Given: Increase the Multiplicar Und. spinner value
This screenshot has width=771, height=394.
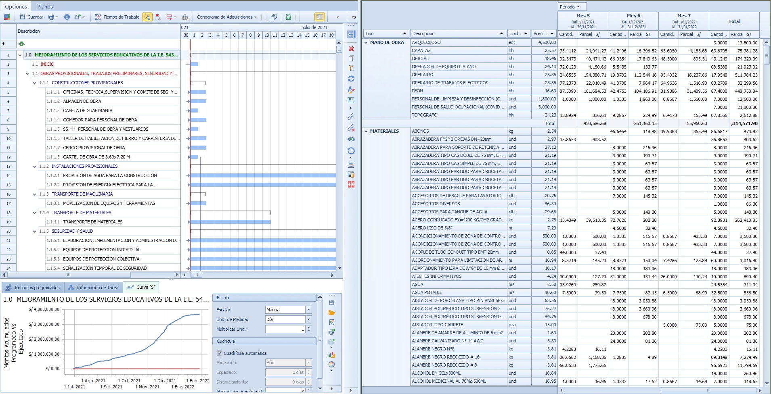Looking at the screenshot, I should tap(309, 327).
